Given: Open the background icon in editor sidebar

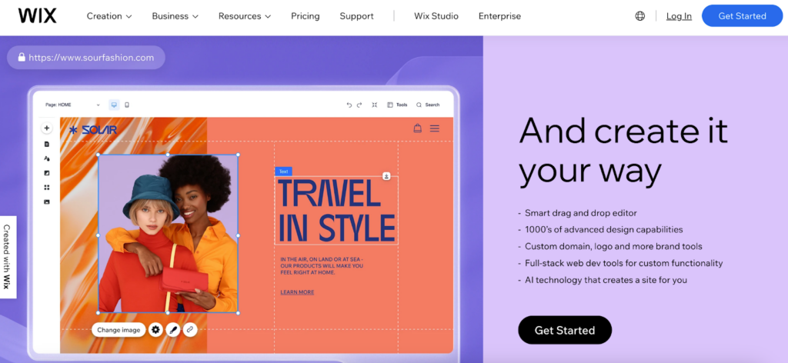Looking at the screenshot, I should pos(47,173).
